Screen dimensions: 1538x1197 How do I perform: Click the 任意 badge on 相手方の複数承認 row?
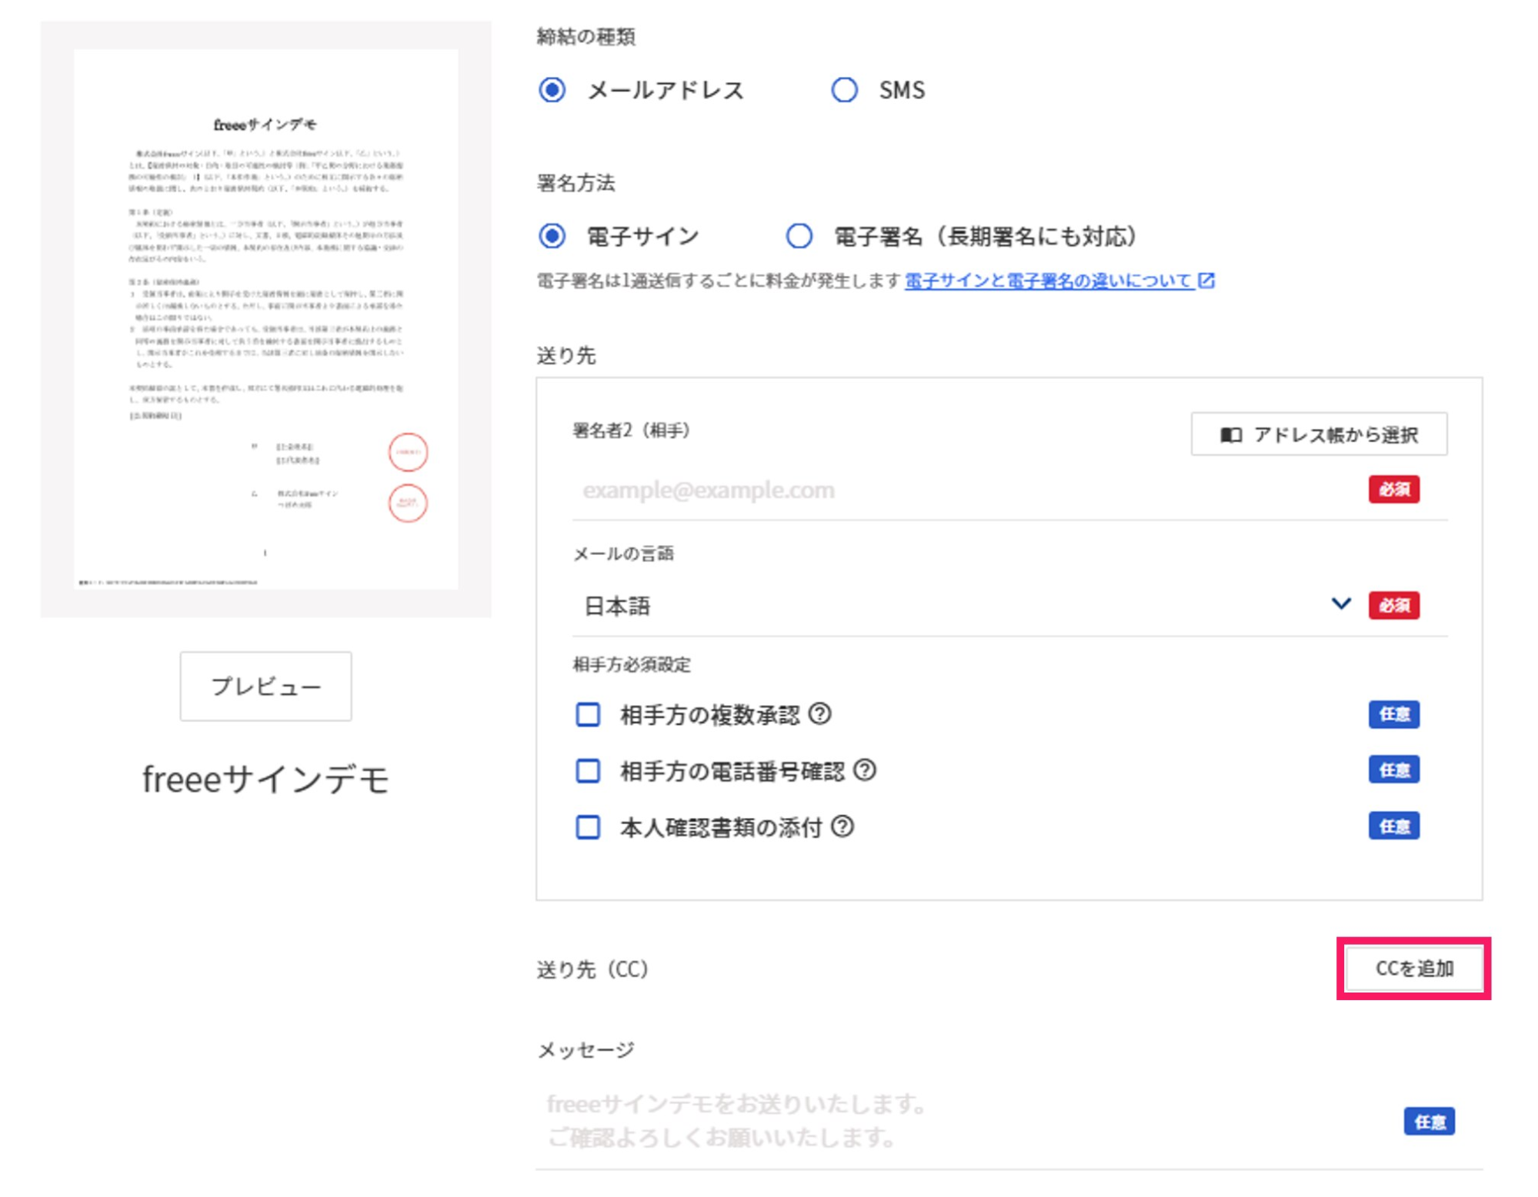click(x=1394, y=714)
